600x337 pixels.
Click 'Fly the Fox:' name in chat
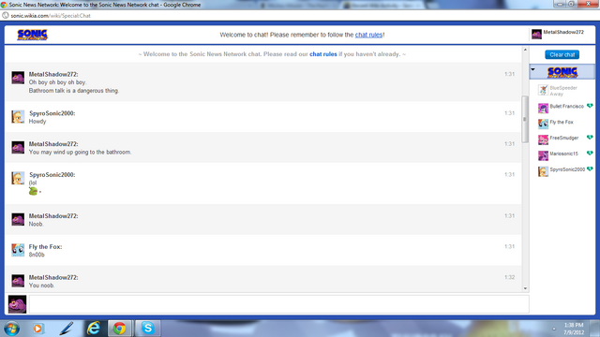pos(45,247)
